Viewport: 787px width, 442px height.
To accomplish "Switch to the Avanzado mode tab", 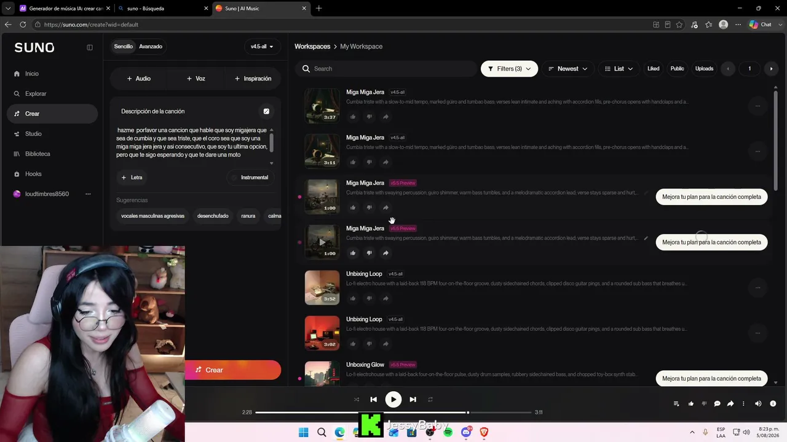I will click(x=151, y=47).
